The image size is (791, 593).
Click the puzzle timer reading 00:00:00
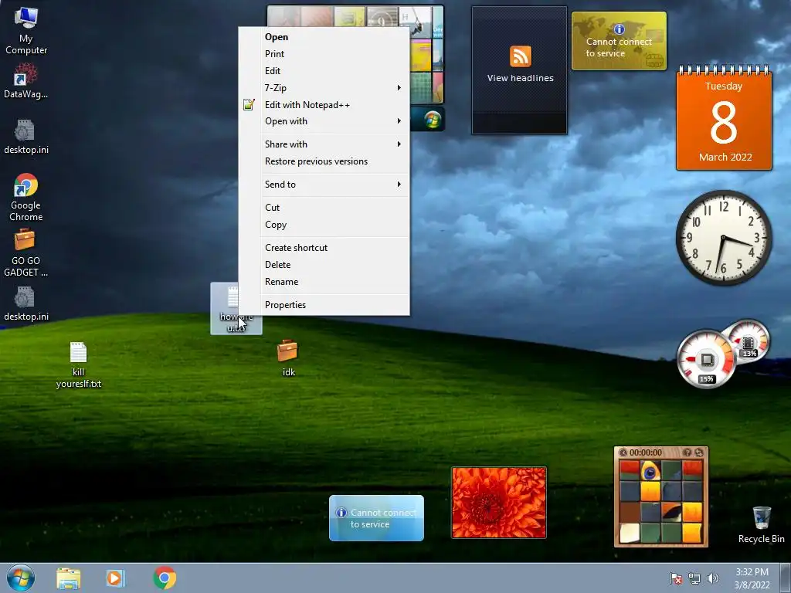pos(645,452)
